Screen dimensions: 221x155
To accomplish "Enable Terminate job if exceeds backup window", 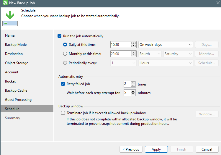I will pos(63,113).
